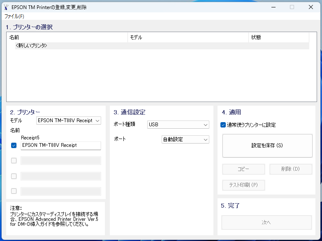Click the 名前 column header
This screenshot has height=241, width=322.
point(14,37)
